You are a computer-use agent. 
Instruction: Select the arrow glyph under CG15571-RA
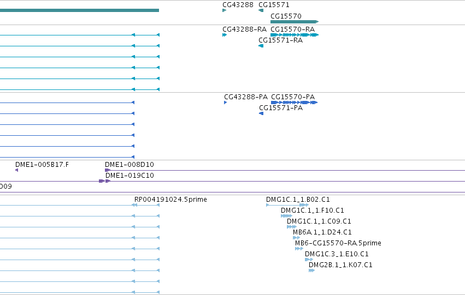[x=261, y=46]
